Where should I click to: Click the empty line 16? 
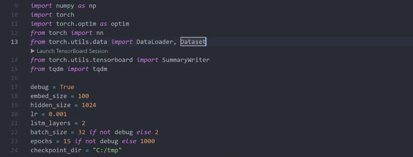(x=96, y=78)
